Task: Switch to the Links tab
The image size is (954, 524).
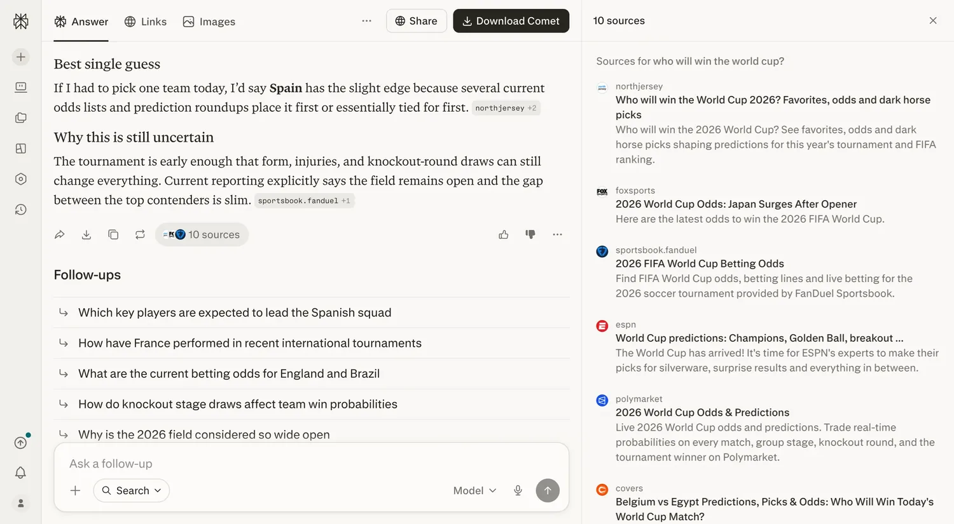Action: click(x=146, y=22)
